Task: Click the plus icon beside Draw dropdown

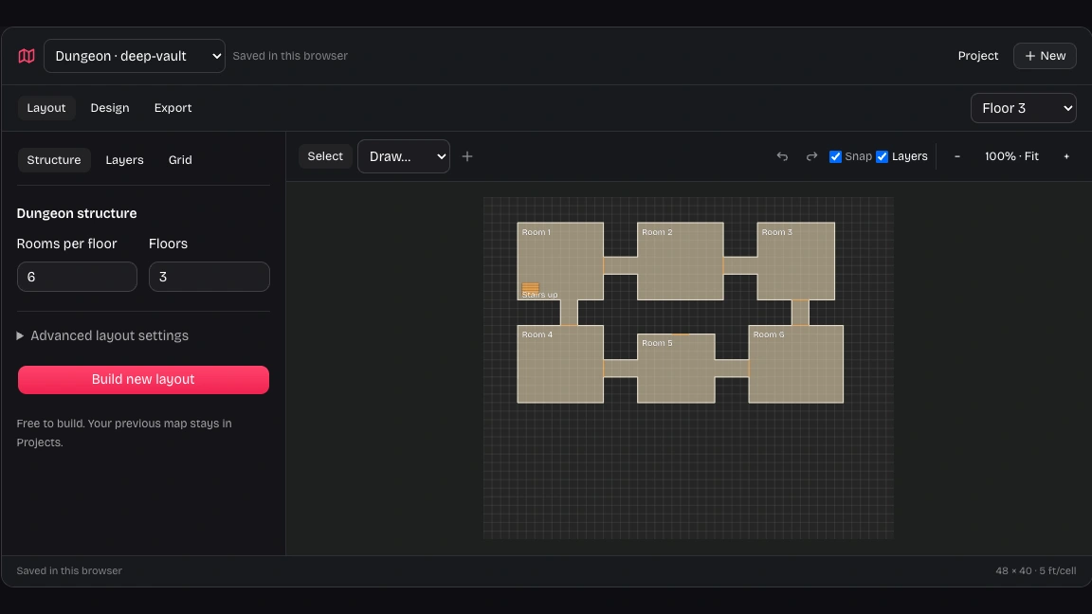Action: click(x=467, y=156)
